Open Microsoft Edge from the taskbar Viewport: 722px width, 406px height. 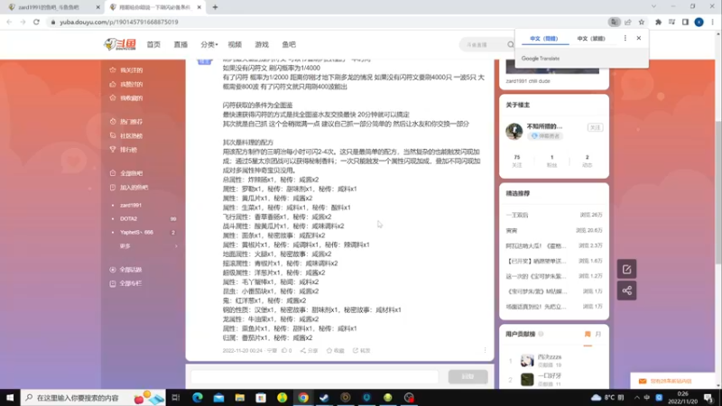(198, 398)
